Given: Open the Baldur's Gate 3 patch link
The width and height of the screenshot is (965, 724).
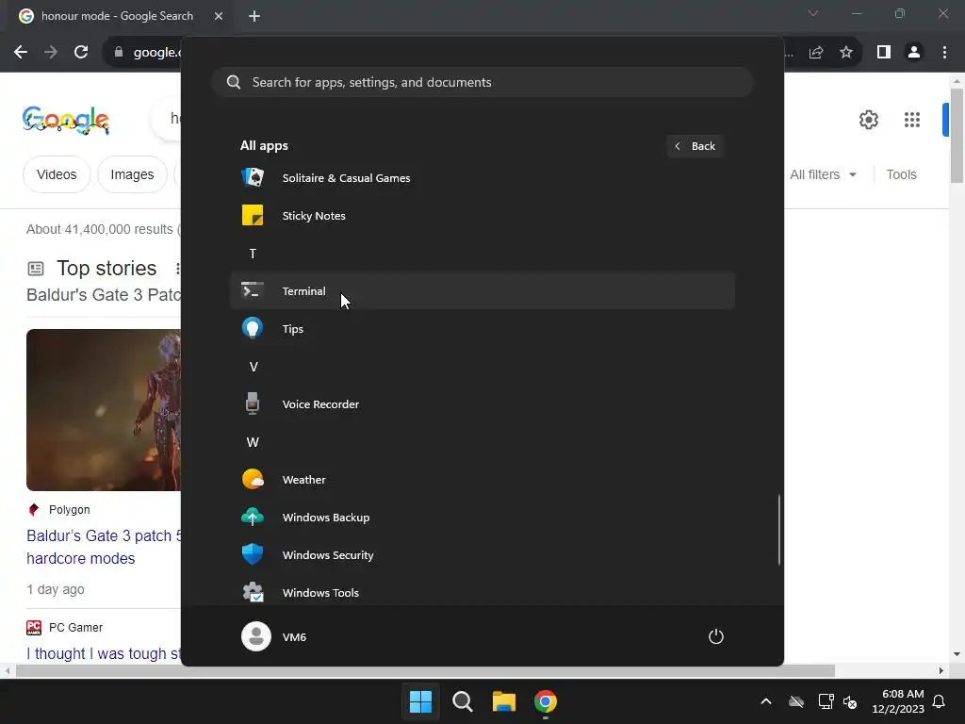Looking at the screenshot, I should tap(104, 547).
